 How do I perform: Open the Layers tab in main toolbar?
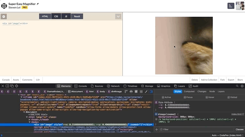(x=179, y=86)
